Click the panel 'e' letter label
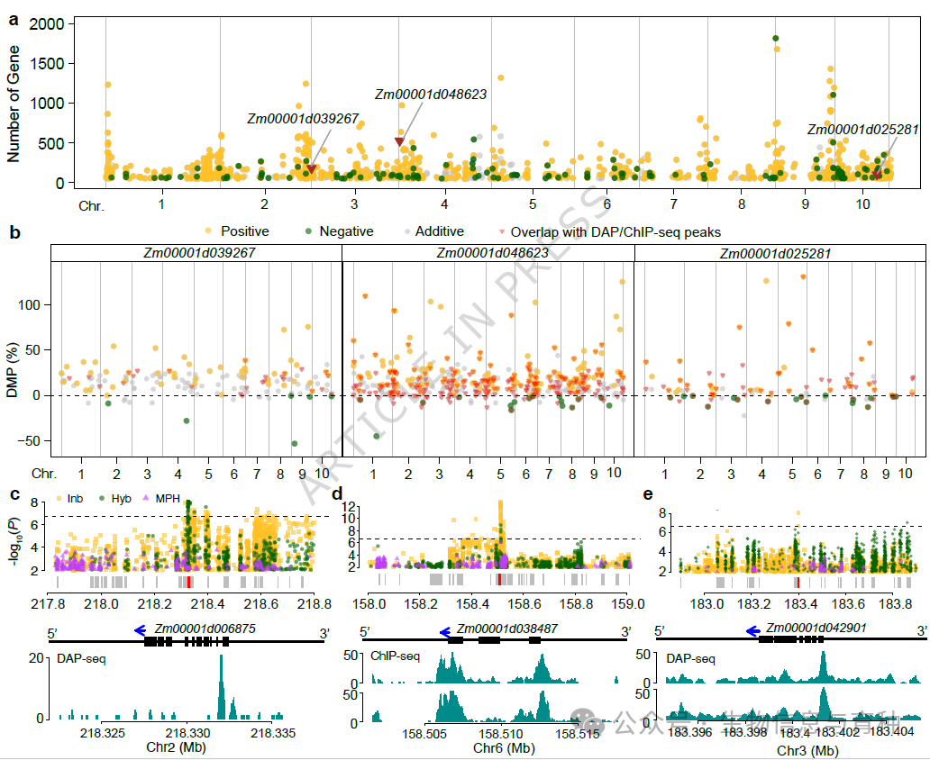This screenshot has height=760, width=930. click(x=648, y=493)
